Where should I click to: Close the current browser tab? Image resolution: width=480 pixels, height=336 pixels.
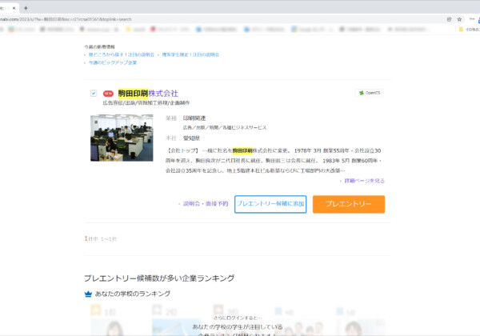coord(14,8)
